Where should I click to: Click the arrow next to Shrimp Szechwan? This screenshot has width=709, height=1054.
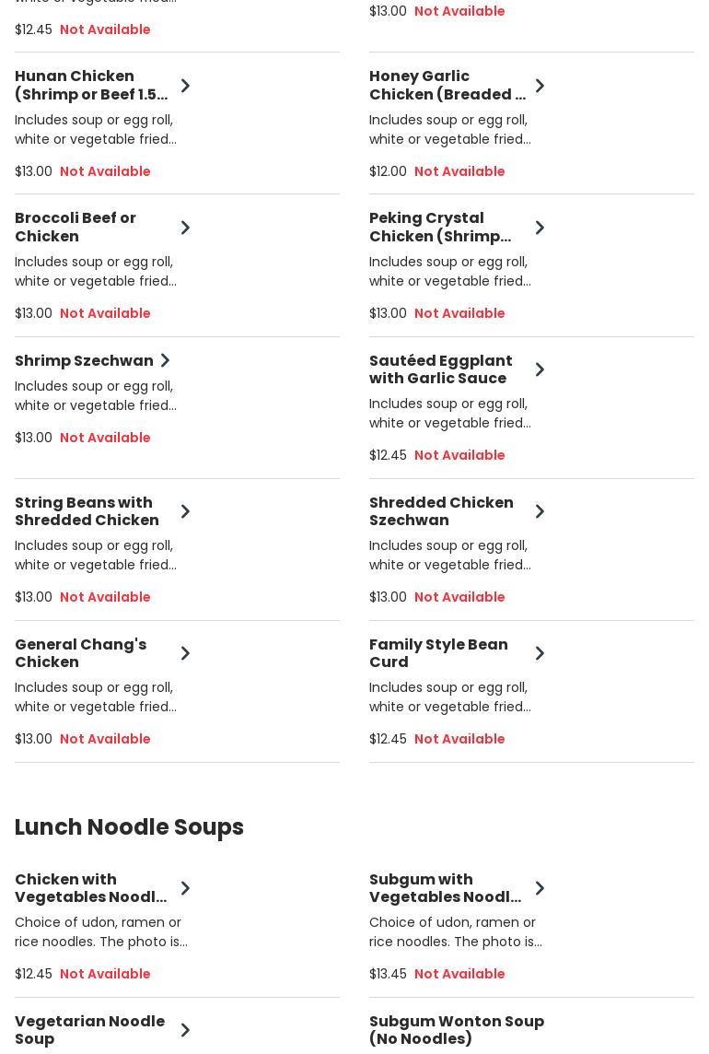165,360
